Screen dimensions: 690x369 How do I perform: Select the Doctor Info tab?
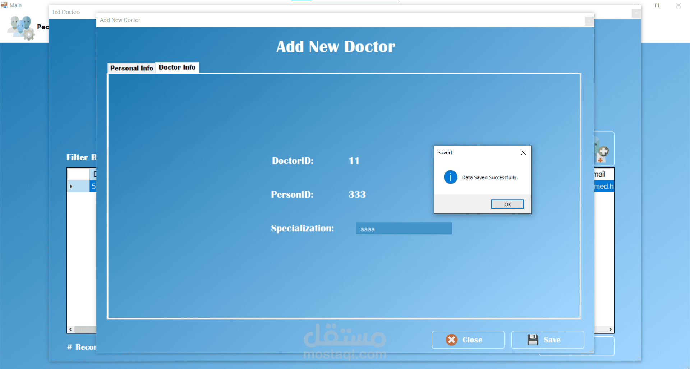coord(177,67)
